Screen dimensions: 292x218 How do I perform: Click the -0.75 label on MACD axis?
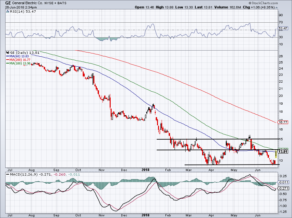283,200
